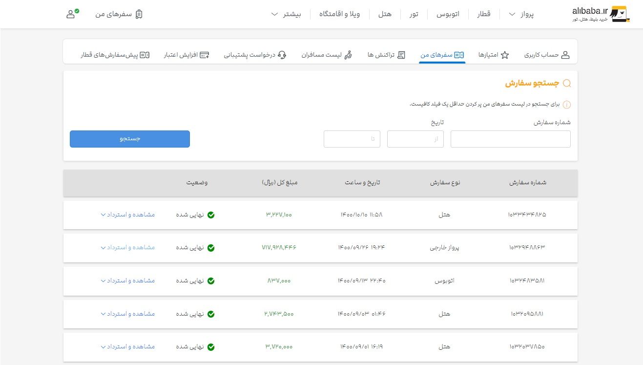643x365 pixels.
Task: Click the حساب کاربری person icon
Action: (565, 55)
